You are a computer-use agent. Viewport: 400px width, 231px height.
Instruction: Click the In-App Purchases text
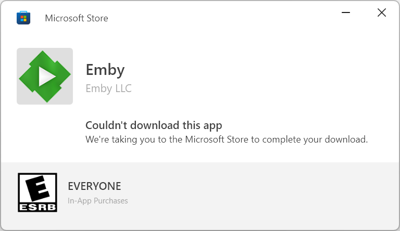click(x=98, y=200)
